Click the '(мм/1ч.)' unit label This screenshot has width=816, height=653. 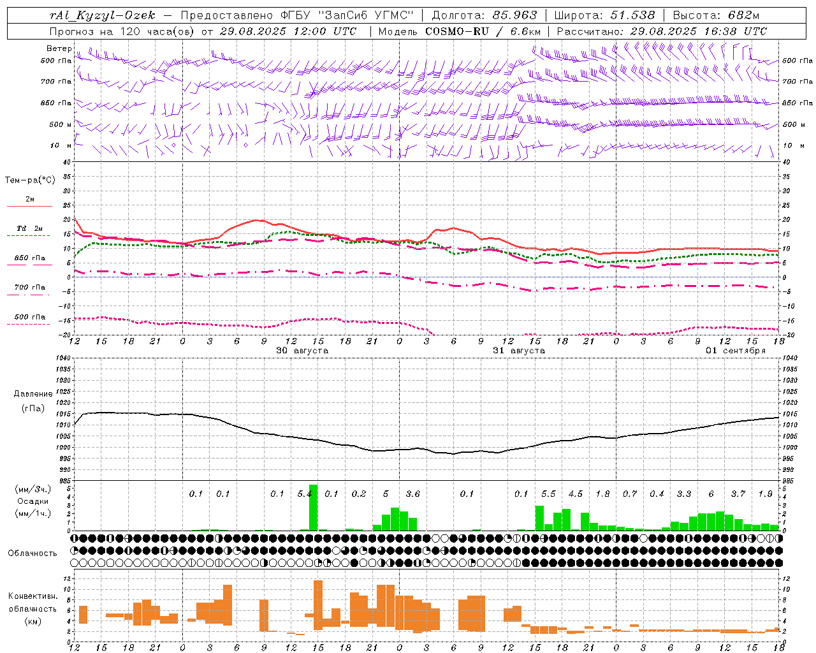point(33,513)
